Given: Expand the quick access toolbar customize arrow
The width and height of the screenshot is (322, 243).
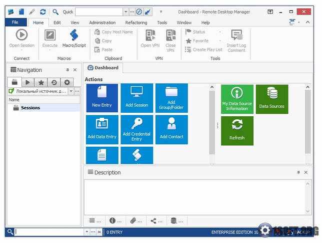Looking at the screenshot, I should [x=161, y=12].
